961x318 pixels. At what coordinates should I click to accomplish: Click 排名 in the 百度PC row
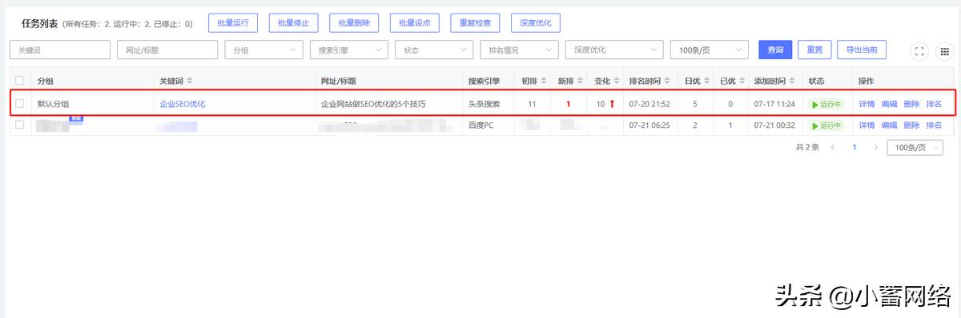pos(934,125)
